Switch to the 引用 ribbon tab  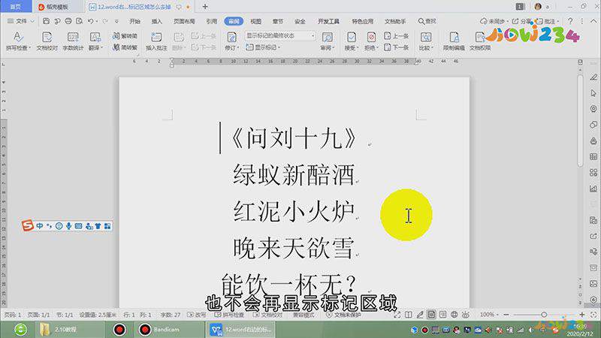(211, 21)
